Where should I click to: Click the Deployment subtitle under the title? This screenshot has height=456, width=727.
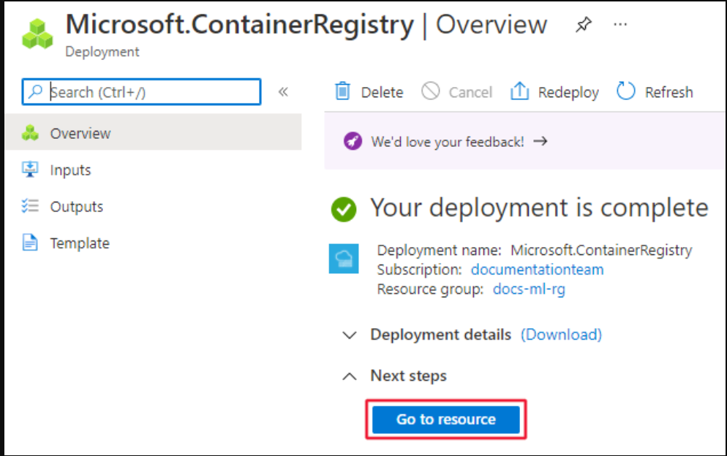pyautogui.click(x=102, y=52)
